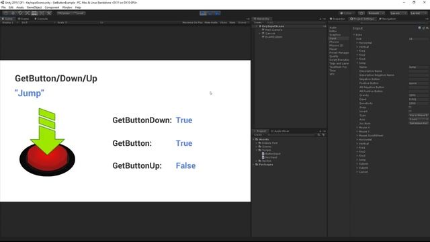Toggle the Invert checkbox

pyautogui.click(x=411, y=111)
